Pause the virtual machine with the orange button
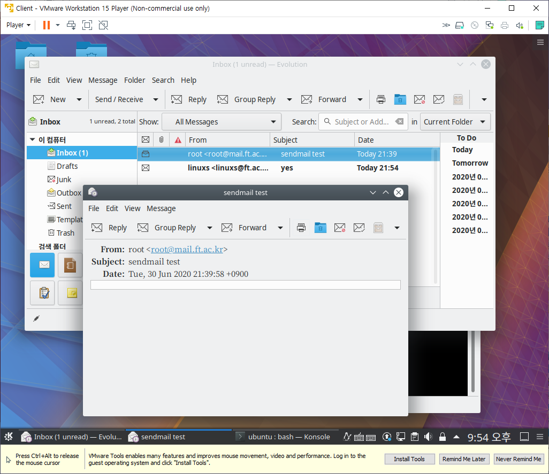This screenshot has width=549, height=474. 46,25
